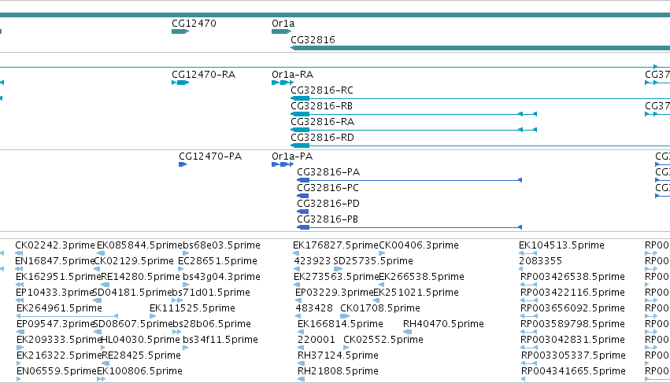Select the CG12470-RA transcript label

click(x=203, y=75)
